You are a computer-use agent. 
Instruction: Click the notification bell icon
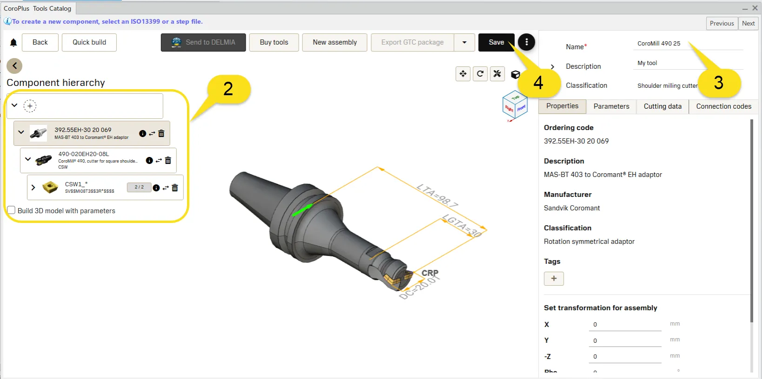[x=13, y=43]
